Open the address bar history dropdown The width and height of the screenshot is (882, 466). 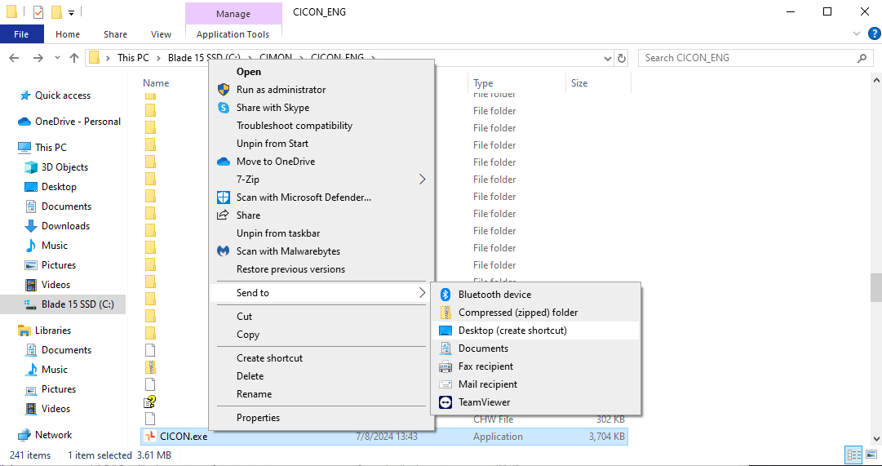click(606, 58)
